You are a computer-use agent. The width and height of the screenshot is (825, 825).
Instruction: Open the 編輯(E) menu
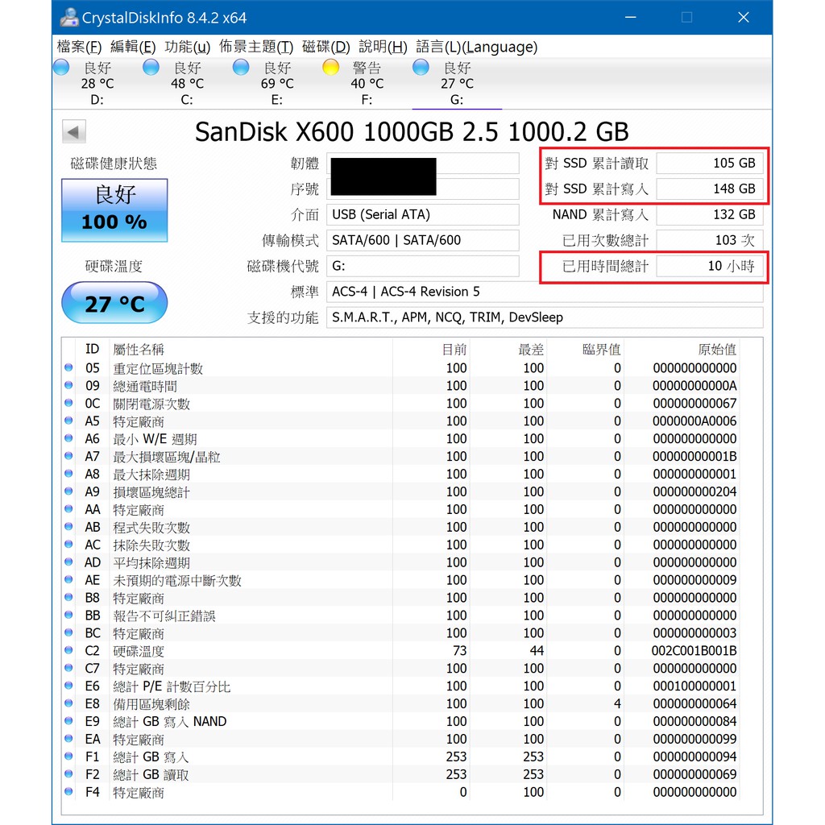click(133, 47)
